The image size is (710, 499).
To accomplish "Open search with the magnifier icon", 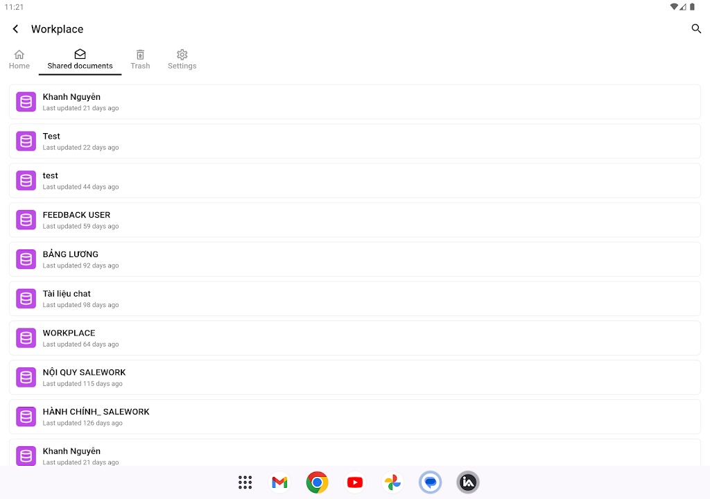I will [696, 29].
